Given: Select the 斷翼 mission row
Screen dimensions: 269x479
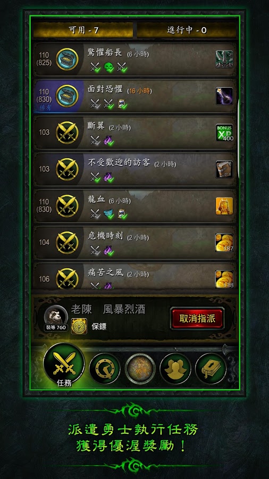Looking at the screenshot, I should pos(134,133).
